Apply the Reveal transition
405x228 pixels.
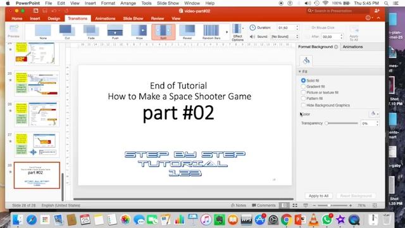[x=187, y=32]
